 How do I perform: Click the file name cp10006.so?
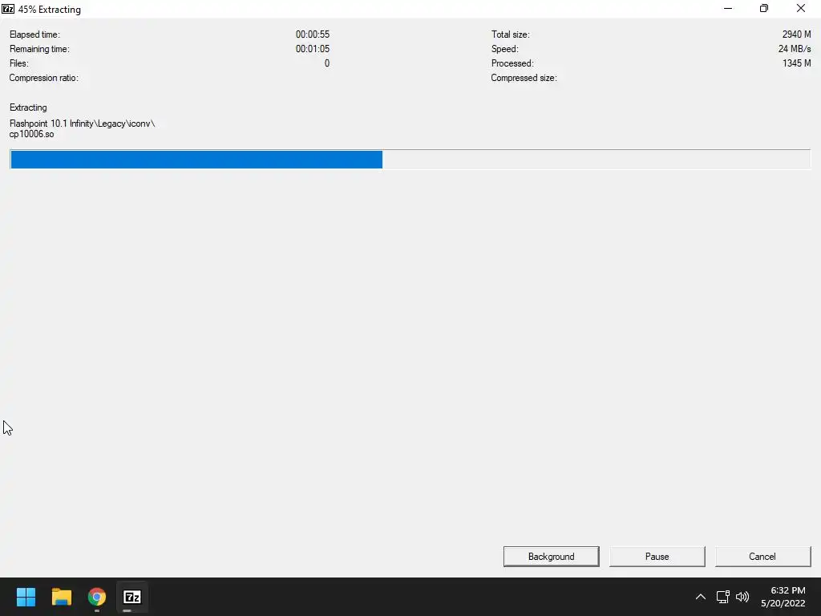tap(31, 134)
